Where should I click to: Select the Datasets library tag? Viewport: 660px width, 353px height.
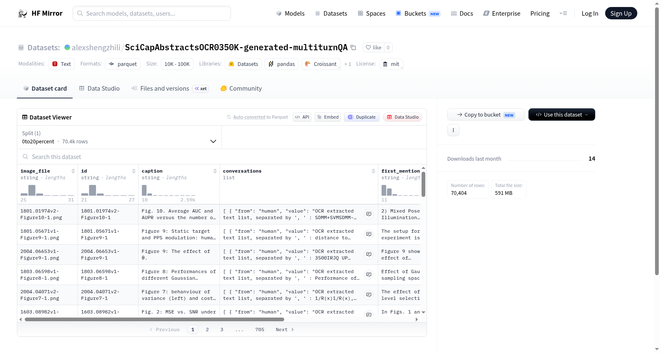coord(243,64)
